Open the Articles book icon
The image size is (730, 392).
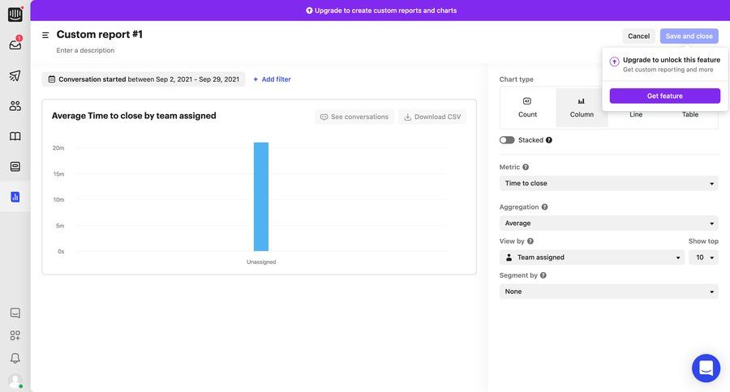click(15, 136)
